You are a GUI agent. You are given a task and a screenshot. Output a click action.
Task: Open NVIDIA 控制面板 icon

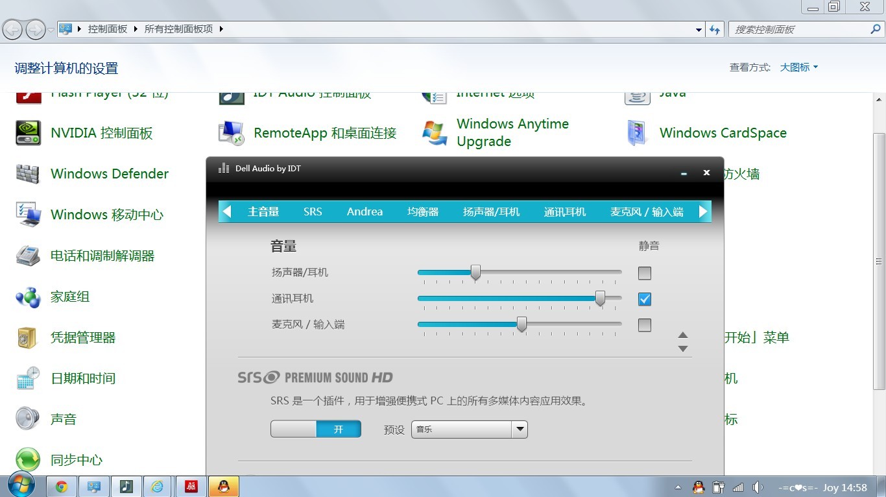point(29,133)
